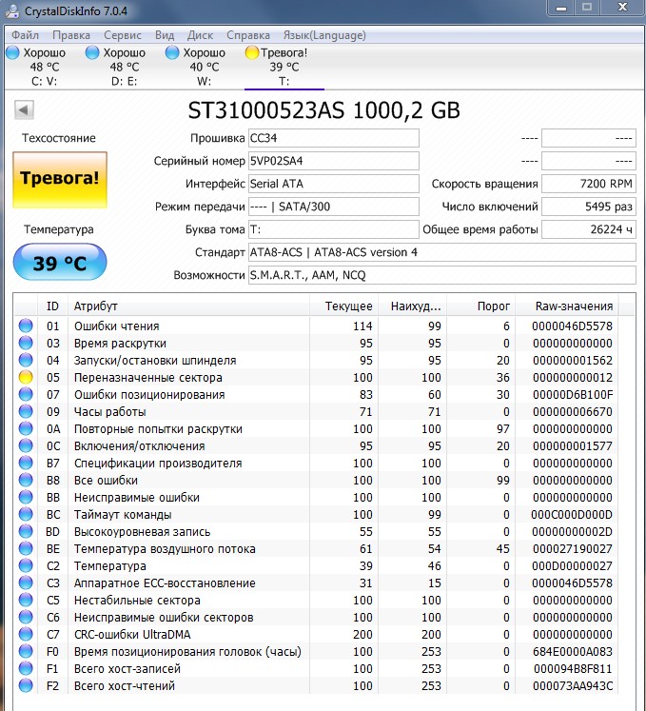Open the Правка menu
Screen dimensions: 646x711
pyautogui.click(x=71, y=35)
